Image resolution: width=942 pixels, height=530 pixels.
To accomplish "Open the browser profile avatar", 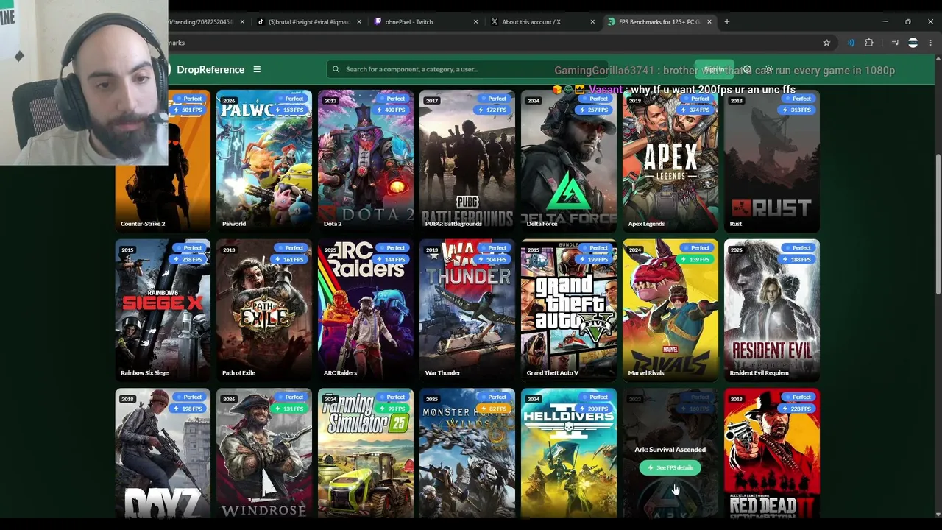I will pos(913,43).
